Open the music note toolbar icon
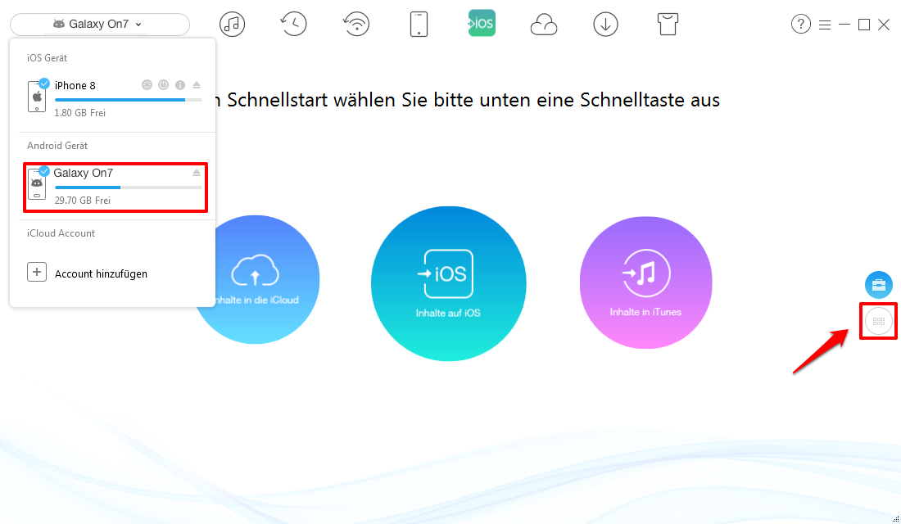901x524 pixels. coord(232,24)
